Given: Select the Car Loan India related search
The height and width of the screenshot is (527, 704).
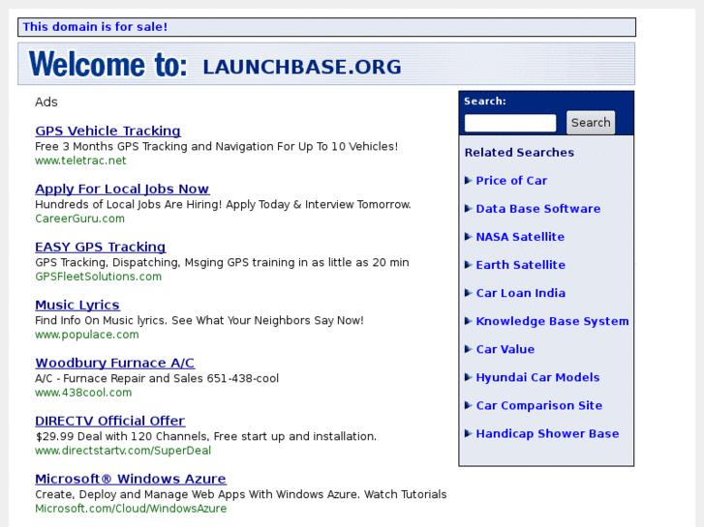Looking at the screenshot, I should click(x=520, y=293).
